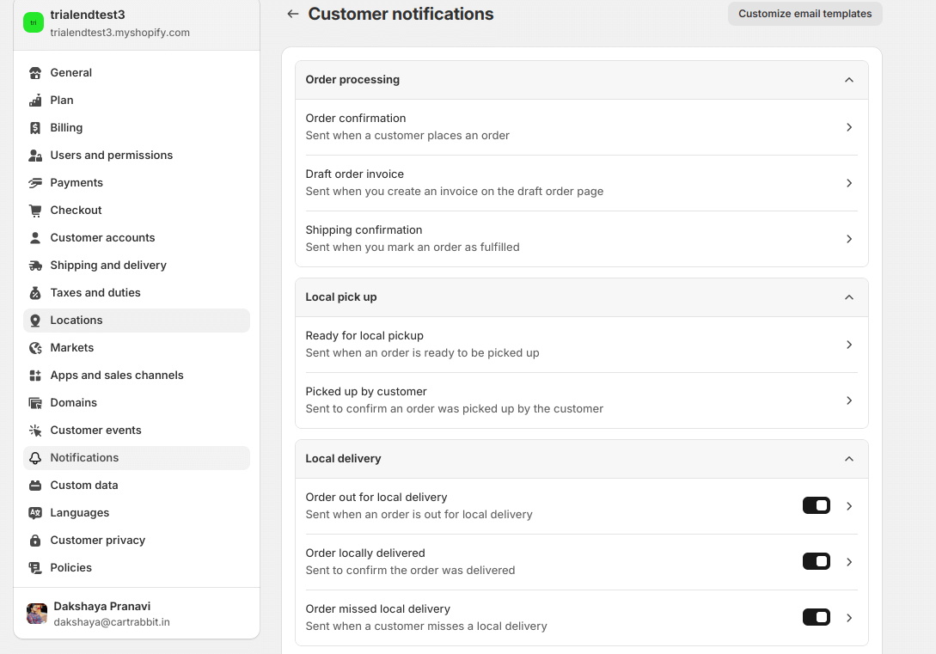This screenshot has height=654, width=936.
Task: Collapse the Local pick up section
Action: (848, 297)
